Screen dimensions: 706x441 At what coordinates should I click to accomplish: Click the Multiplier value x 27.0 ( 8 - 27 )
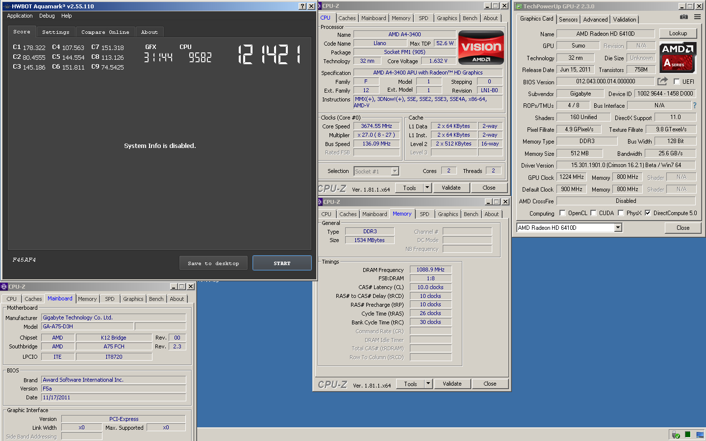[x=377, y=135]
